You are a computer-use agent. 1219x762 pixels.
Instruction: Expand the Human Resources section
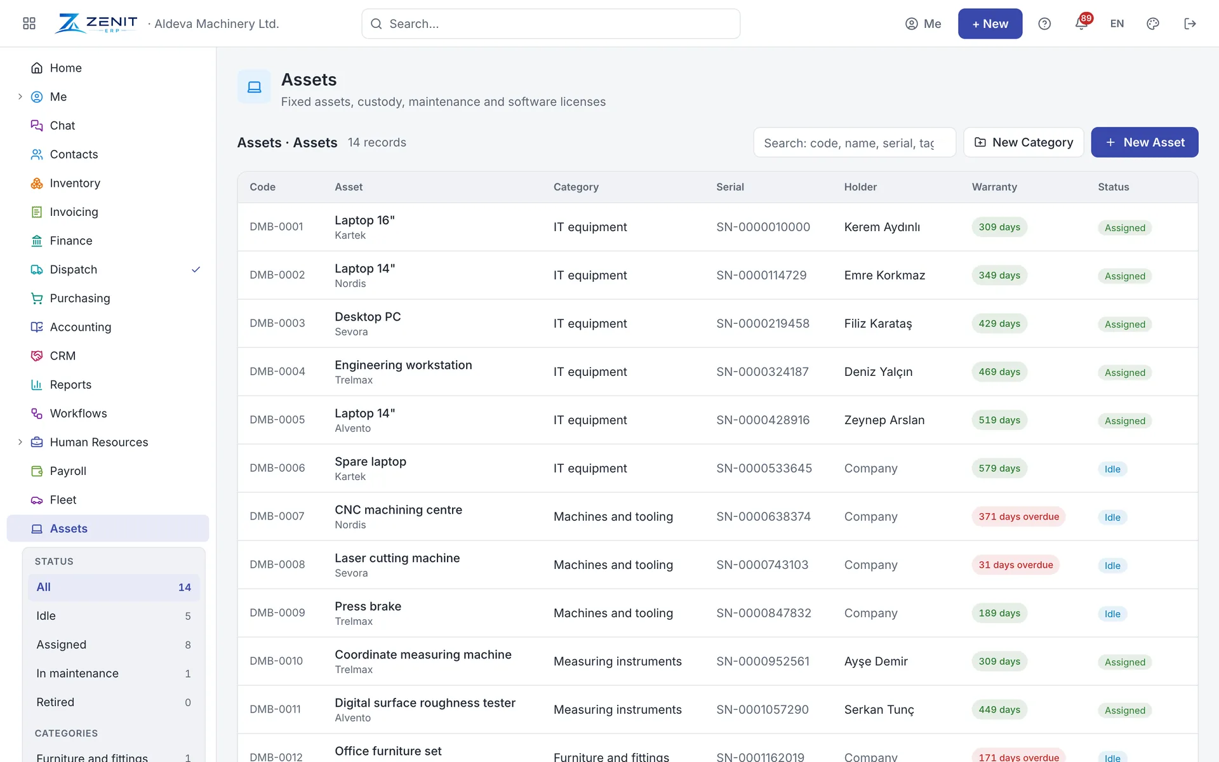pos(20,442)
